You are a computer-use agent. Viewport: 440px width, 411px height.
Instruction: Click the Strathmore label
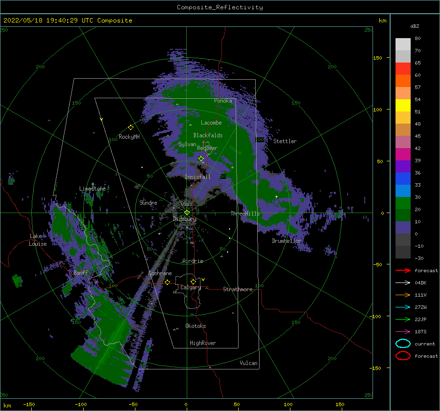tap(238, 289)
